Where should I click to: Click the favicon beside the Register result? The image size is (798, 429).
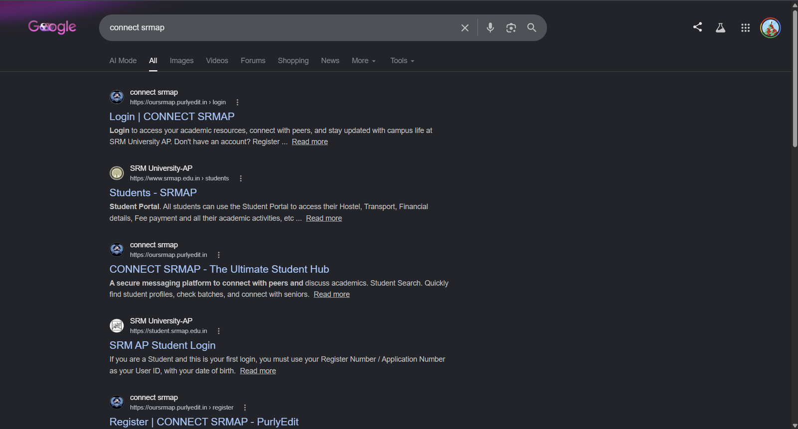[117, 402]
